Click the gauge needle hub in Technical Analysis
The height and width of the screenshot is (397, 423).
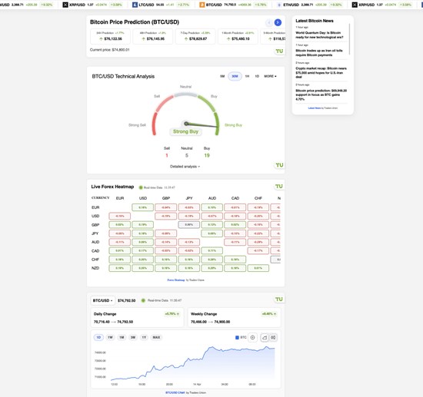tap(186, 124)
